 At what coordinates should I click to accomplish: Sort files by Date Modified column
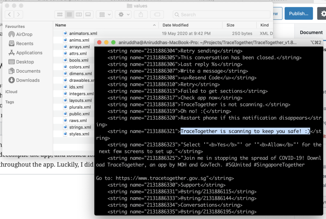pos(190,25)
